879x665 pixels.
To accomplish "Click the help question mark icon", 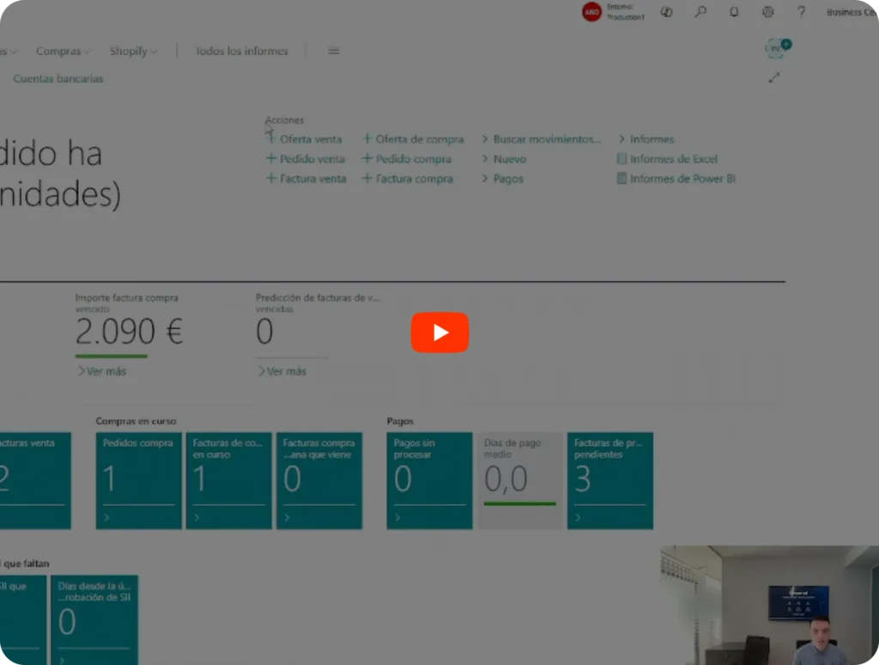I will tap(801, 12).
